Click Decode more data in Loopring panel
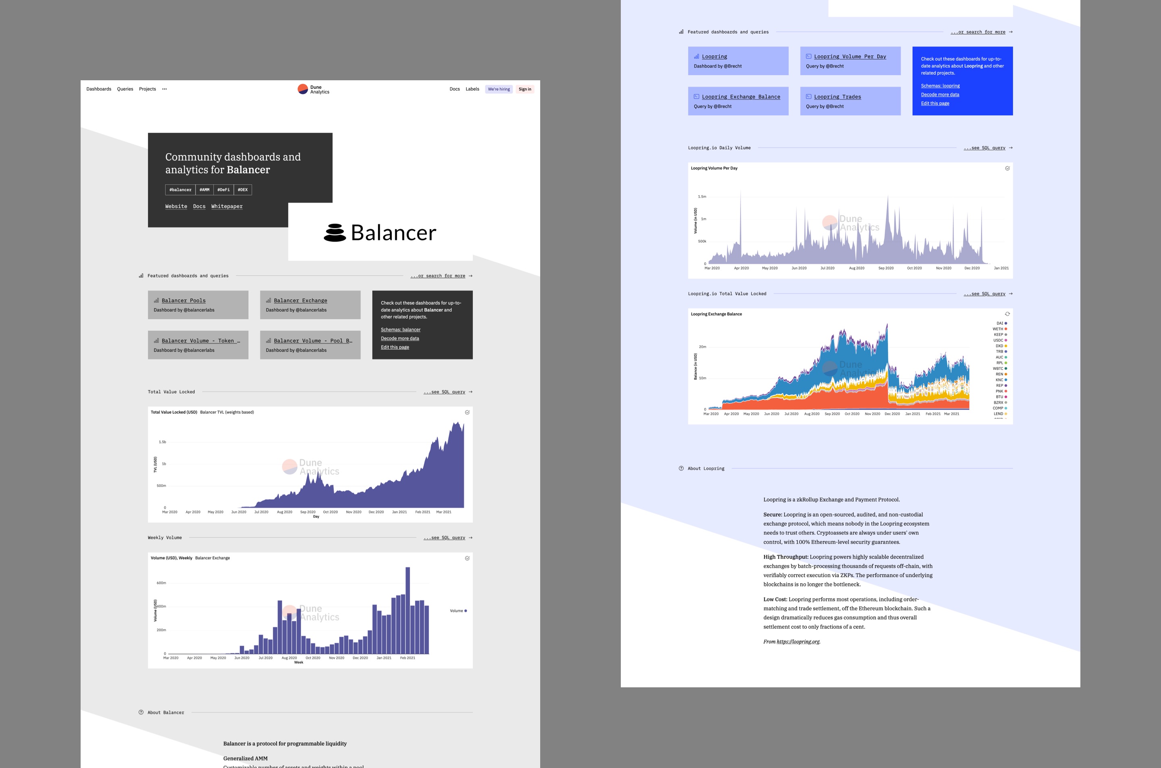This screenshot has height=768, width=1161. tap(940, 94)
